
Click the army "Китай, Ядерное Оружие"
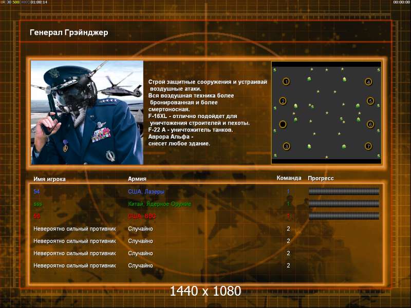tap(160, 204)
